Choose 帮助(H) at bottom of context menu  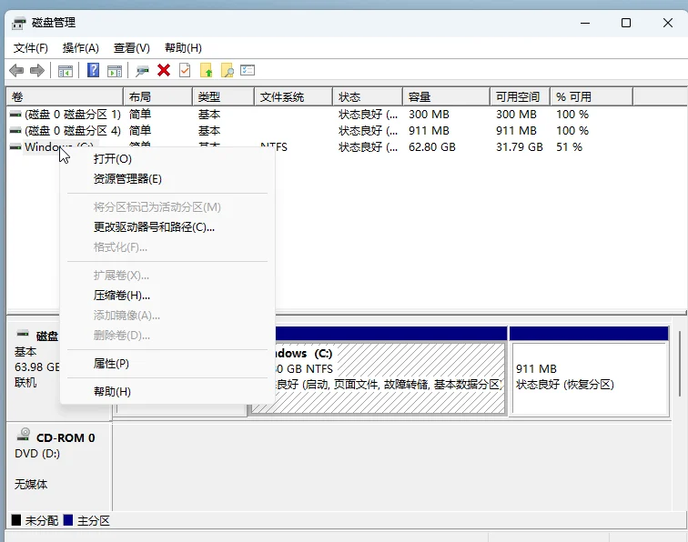pos(167,392)
